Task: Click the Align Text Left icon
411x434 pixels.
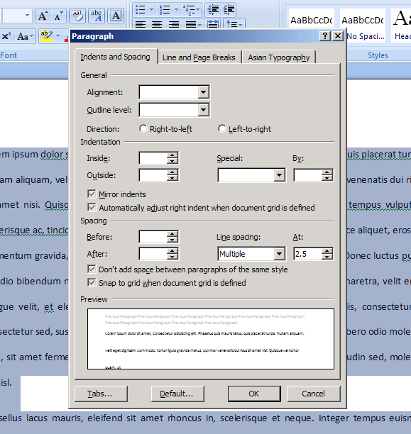Action: 141,24
